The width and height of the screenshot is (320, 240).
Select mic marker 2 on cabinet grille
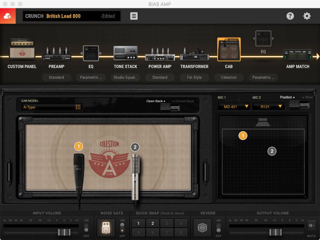pos(135,147)
